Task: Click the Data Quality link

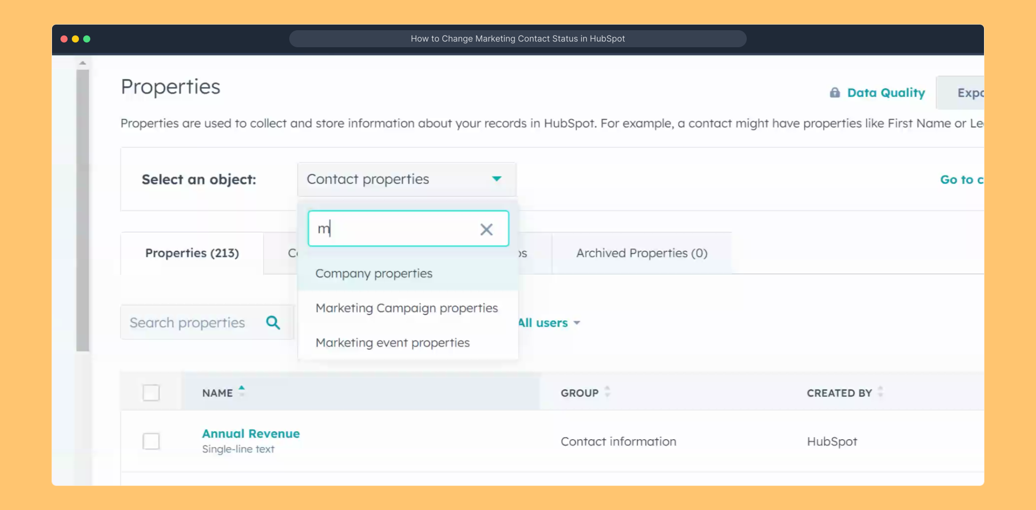Action: [886, 93]
